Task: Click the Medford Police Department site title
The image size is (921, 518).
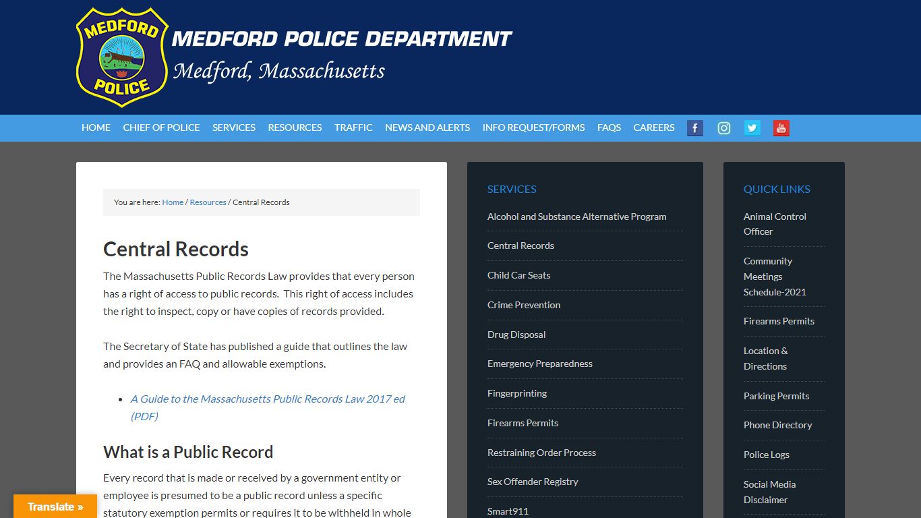Action: click(342, 38)
